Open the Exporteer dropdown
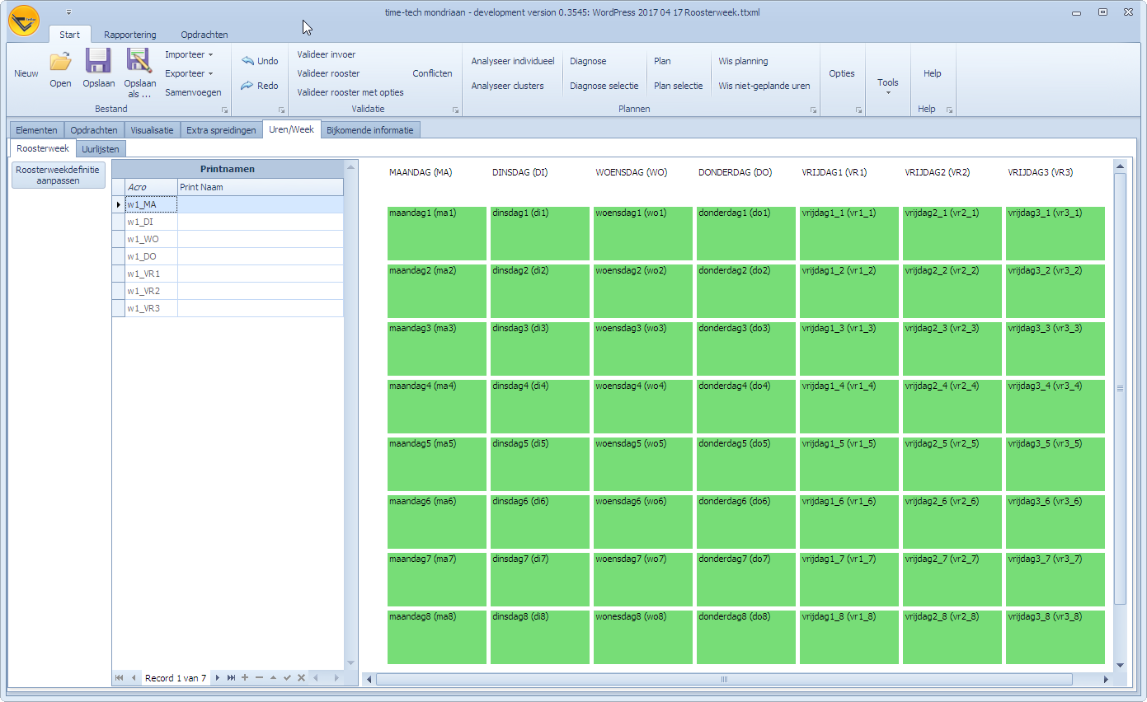 [189, 73]
